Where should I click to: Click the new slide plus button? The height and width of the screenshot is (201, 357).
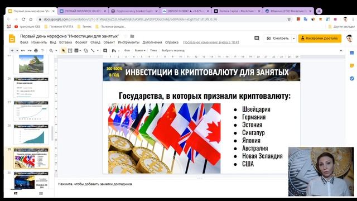tap(12, 50)
